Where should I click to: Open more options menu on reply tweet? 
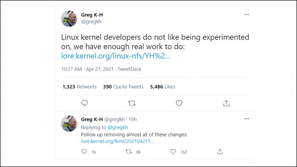point(247,119)
